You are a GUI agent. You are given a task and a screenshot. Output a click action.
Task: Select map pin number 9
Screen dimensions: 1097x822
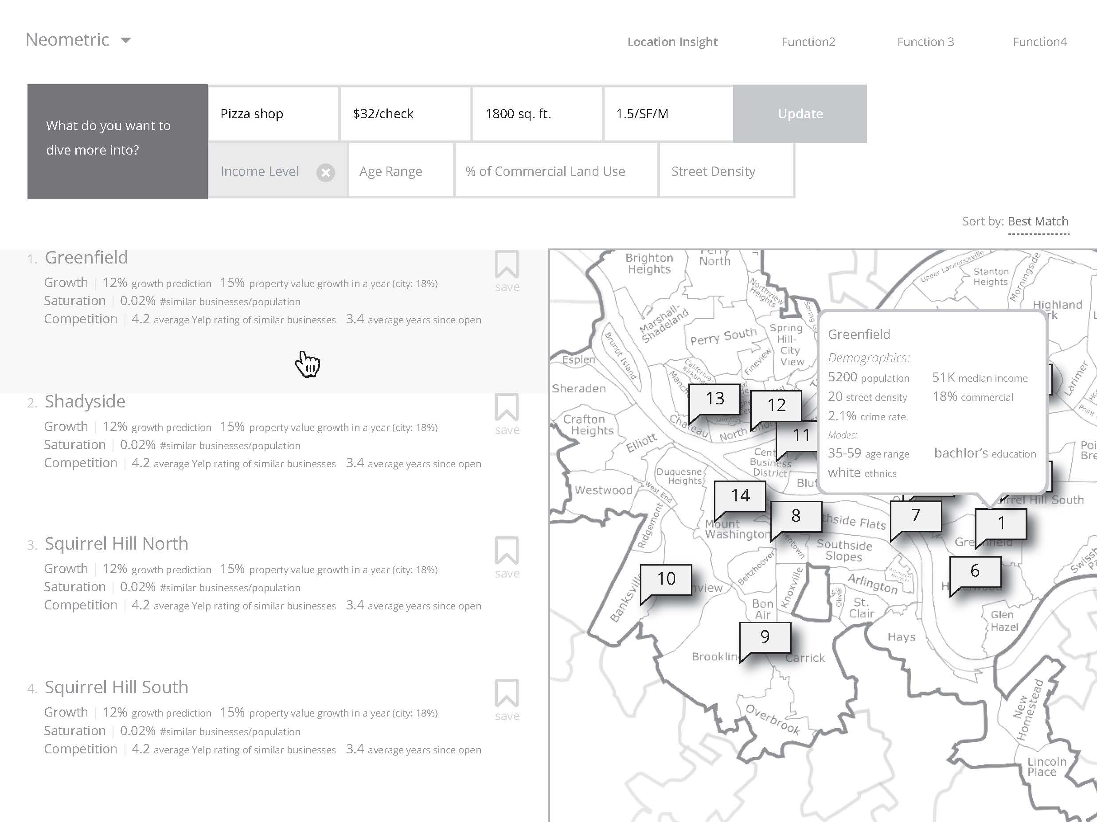765,637
